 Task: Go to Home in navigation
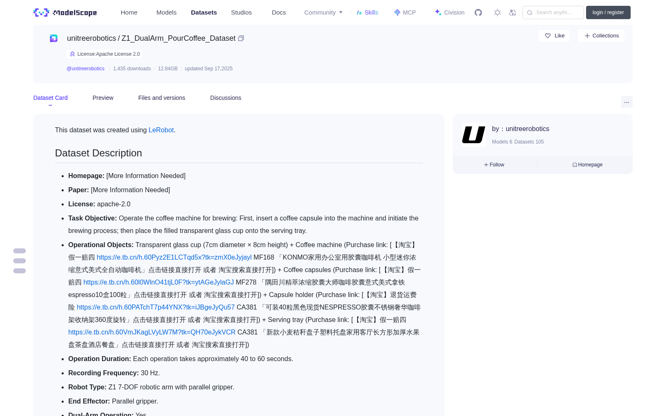tap(129, 12)
